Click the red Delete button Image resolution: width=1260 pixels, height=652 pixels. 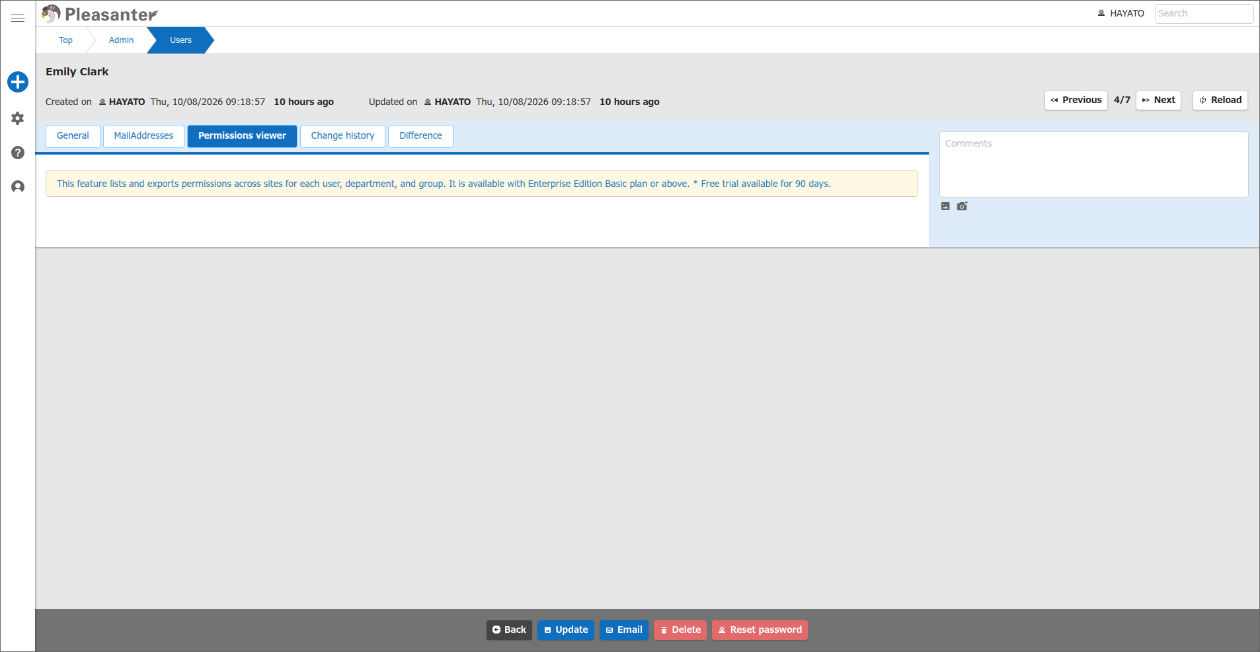pos(680,630)
